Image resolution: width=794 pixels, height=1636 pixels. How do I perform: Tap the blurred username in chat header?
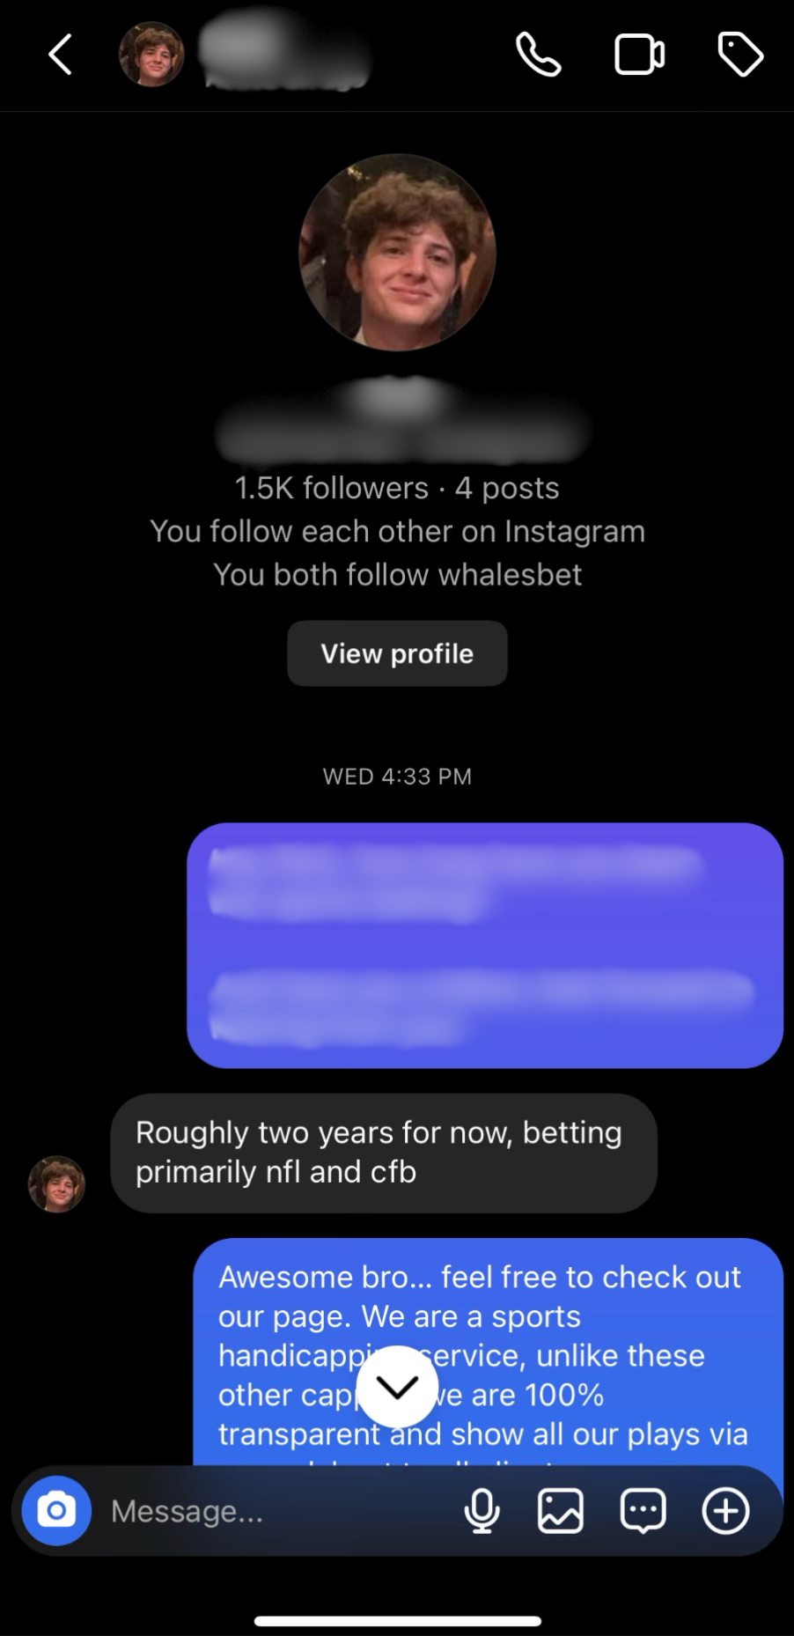click(282, 55)
